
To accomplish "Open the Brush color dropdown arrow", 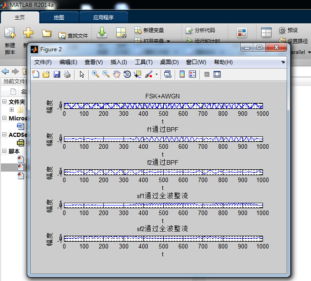I will click(x=157, y=75).
